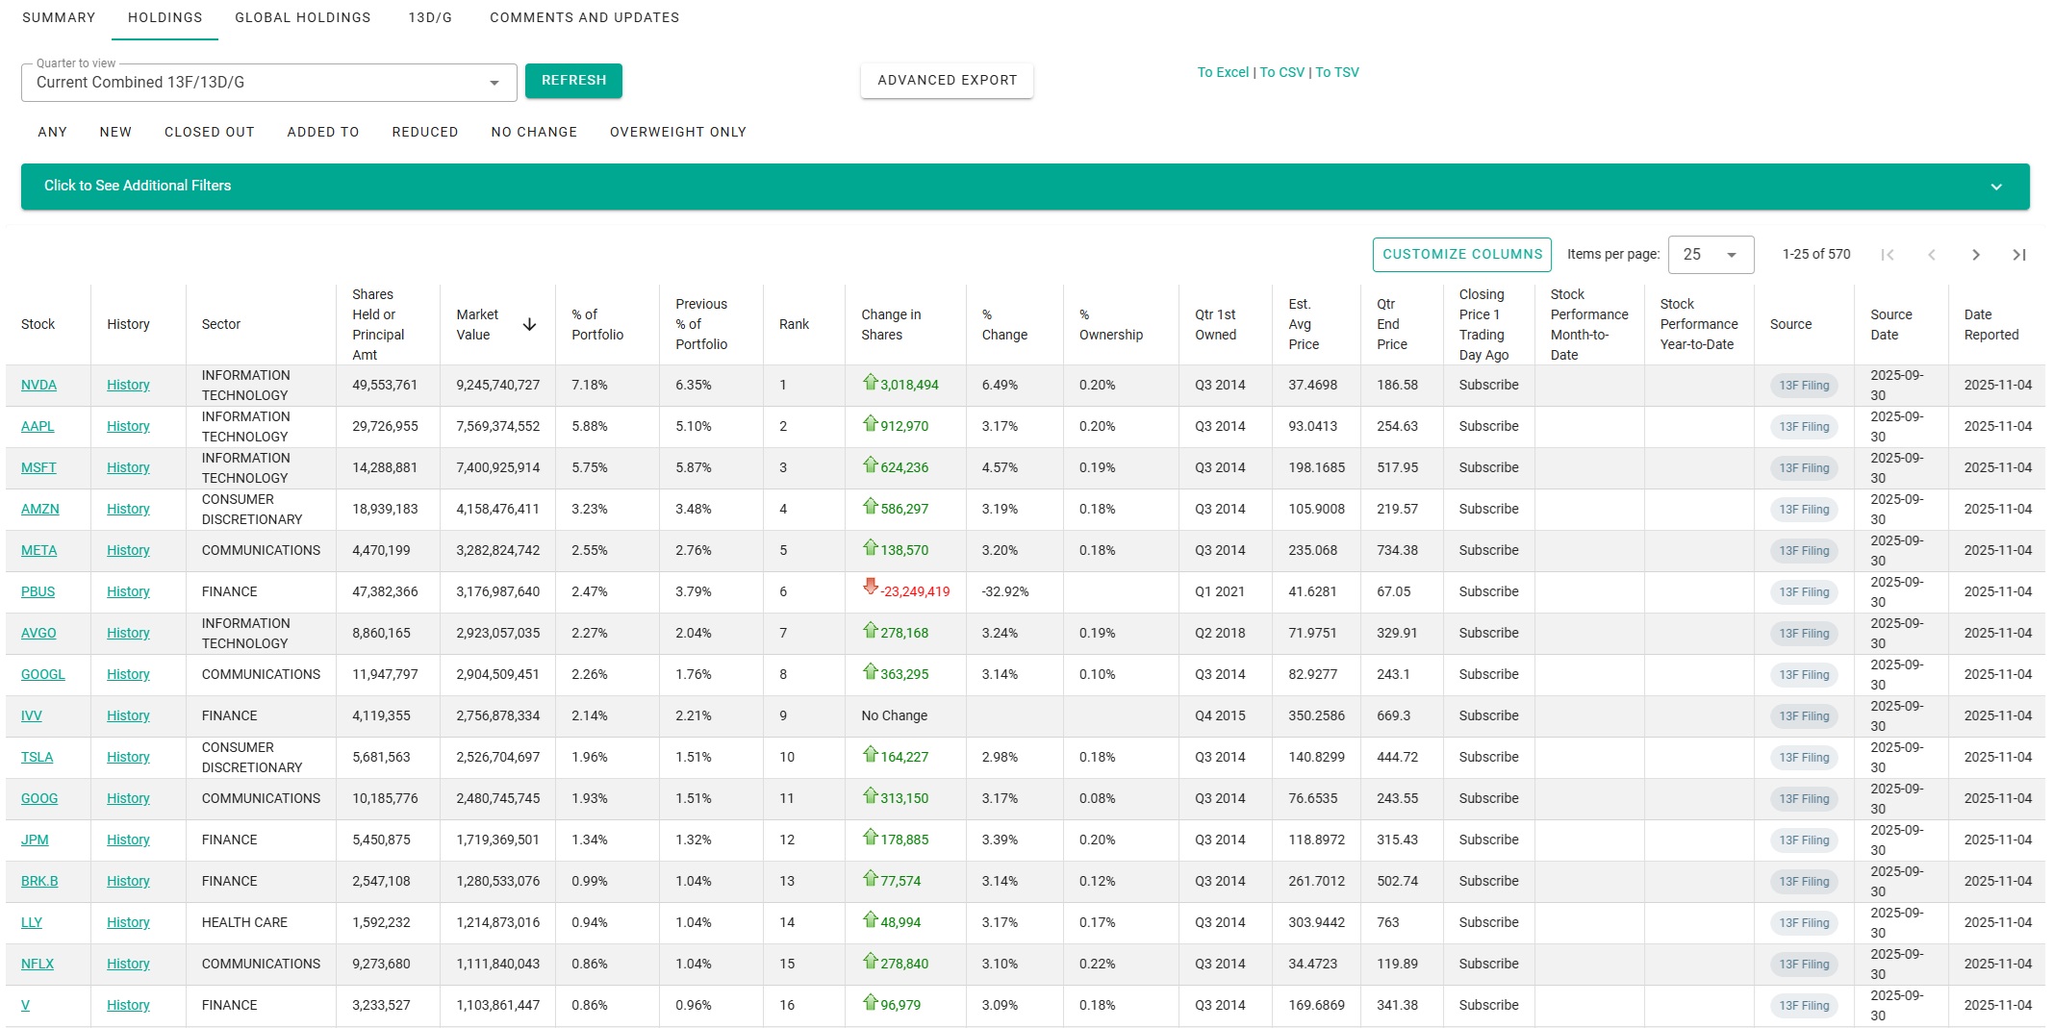The image size is (2052, 1028).
Task: Expand the Click to See Additional Filters panel
Action: point(1025,187)
